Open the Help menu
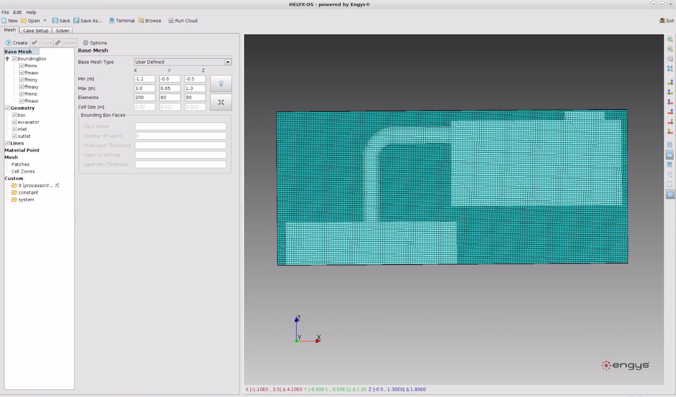The width and height of the screenshot is (676, 397). tap(31, 12)
